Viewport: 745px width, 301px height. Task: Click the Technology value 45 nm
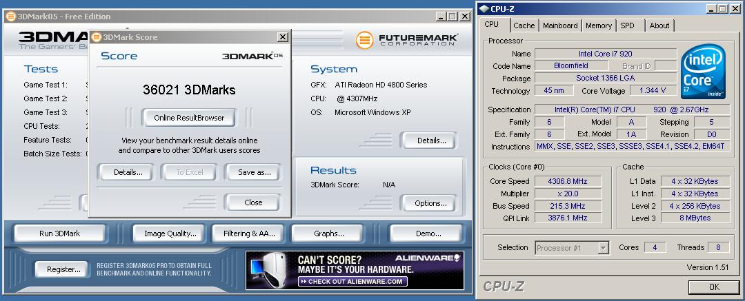(553, 90)
